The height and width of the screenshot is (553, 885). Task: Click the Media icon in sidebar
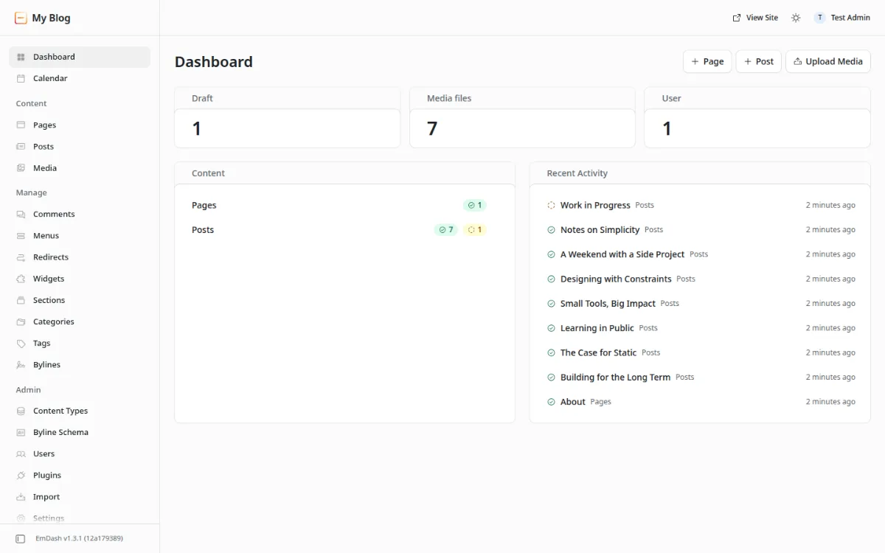[21, 168]
